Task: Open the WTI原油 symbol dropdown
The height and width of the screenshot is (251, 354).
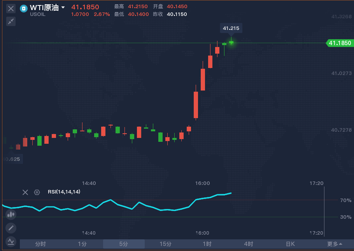Action: click(x=62, y=7)
